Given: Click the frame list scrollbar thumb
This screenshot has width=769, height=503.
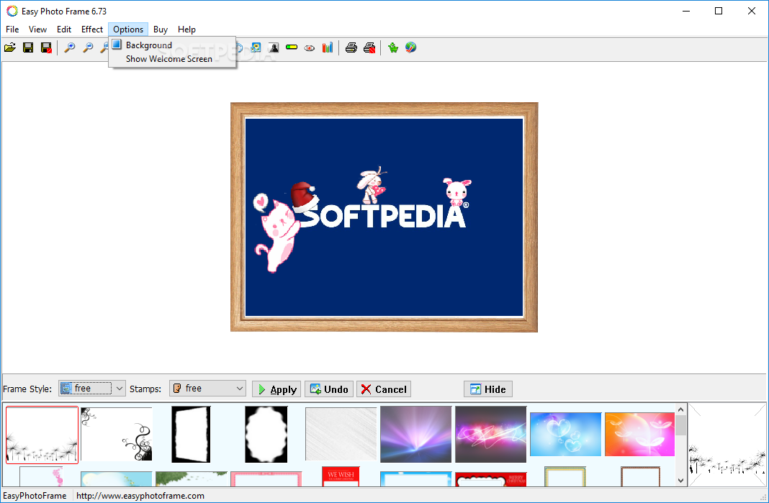Looking at the screenshot, I should click(680, 425).
